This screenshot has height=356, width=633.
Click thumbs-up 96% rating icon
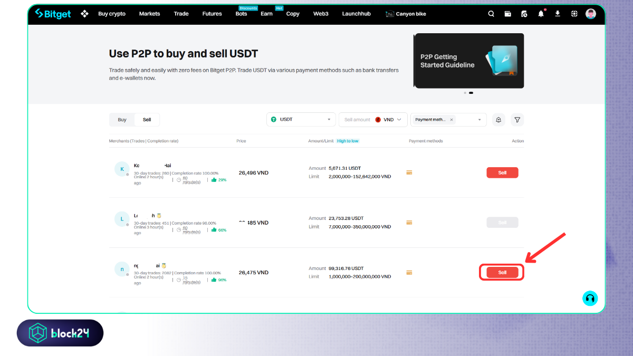pos(214,280)
